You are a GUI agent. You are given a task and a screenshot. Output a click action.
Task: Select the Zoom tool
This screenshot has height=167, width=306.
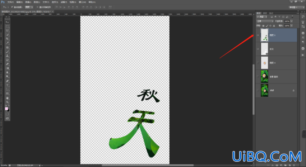[7, 102]
